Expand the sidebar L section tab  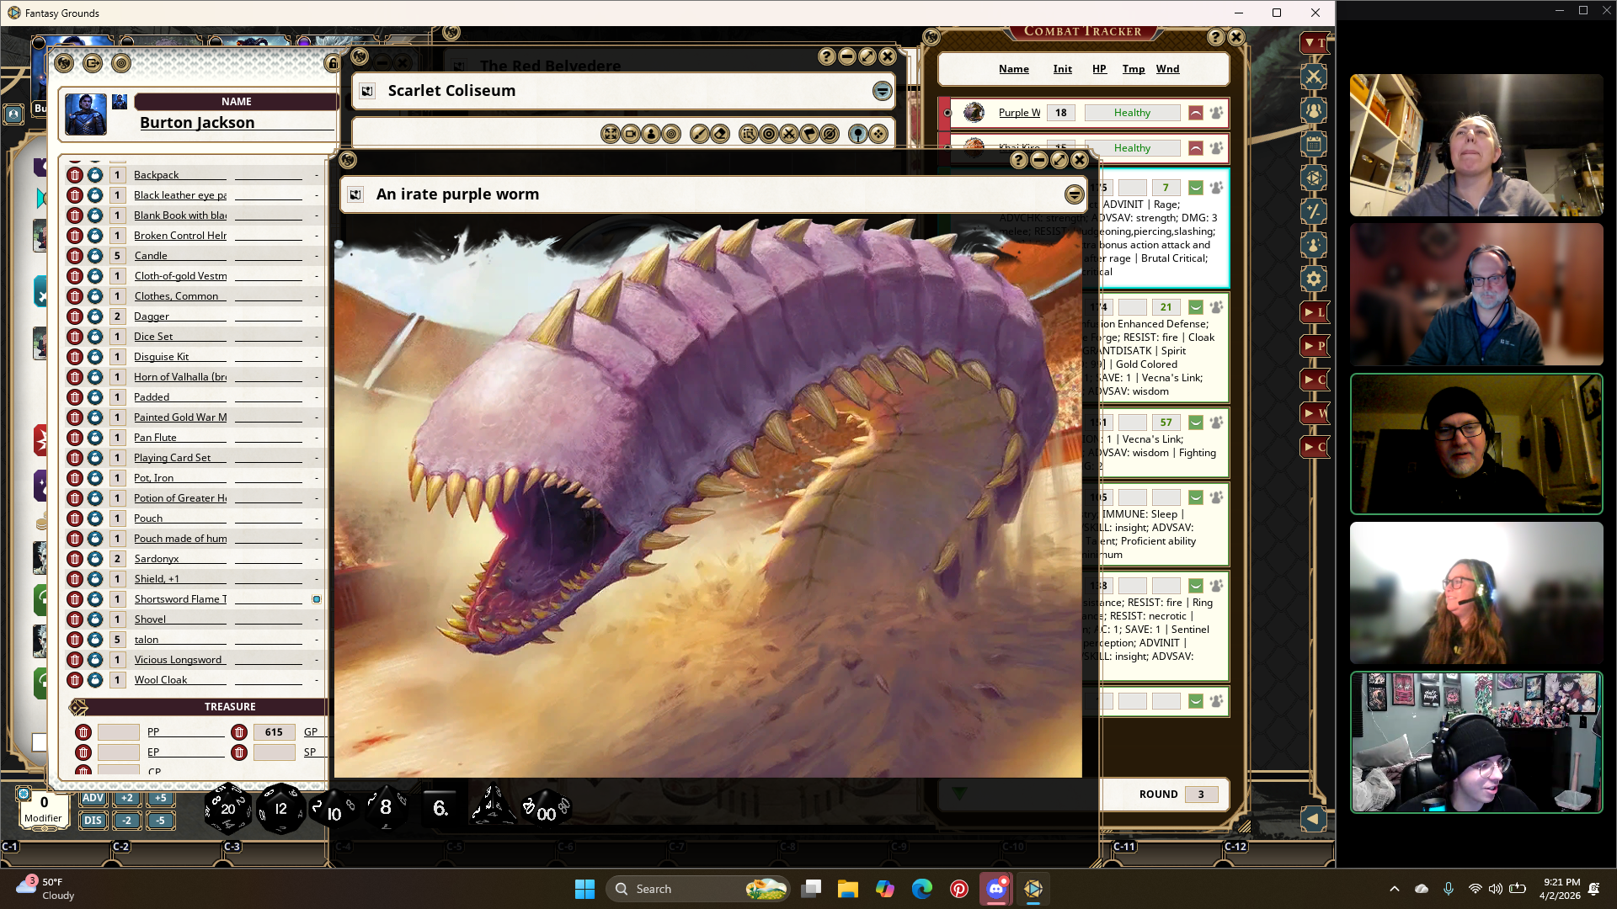click(x=1313, y=312)
